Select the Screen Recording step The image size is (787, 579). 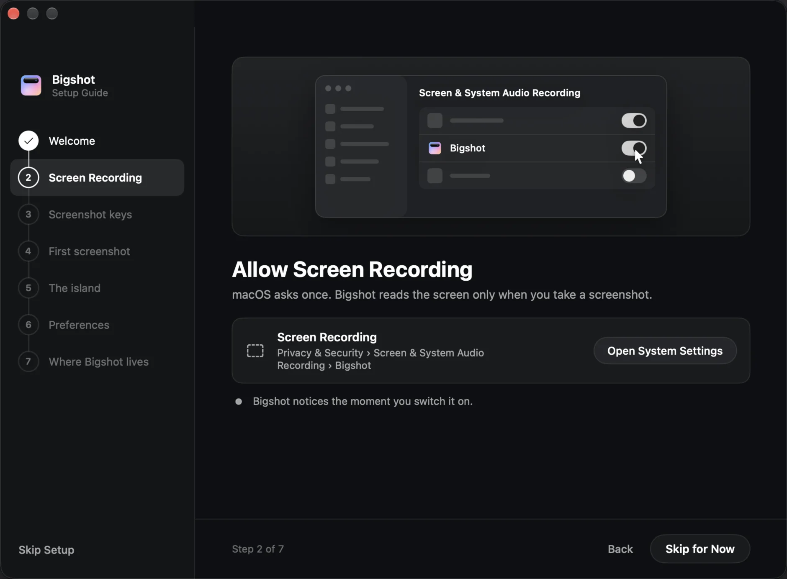tap(97, 177)
